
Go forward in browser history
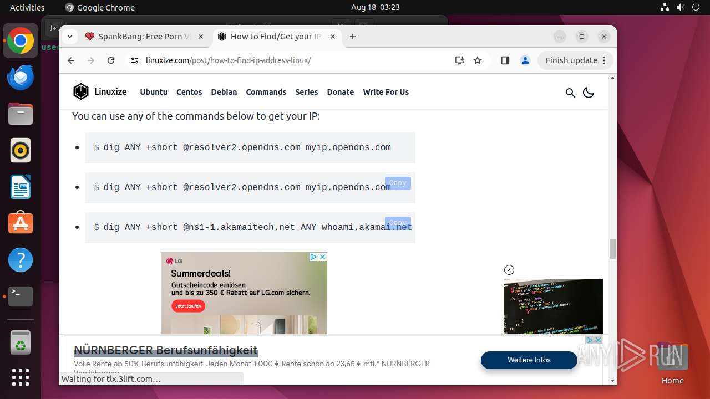click(91, 60)
